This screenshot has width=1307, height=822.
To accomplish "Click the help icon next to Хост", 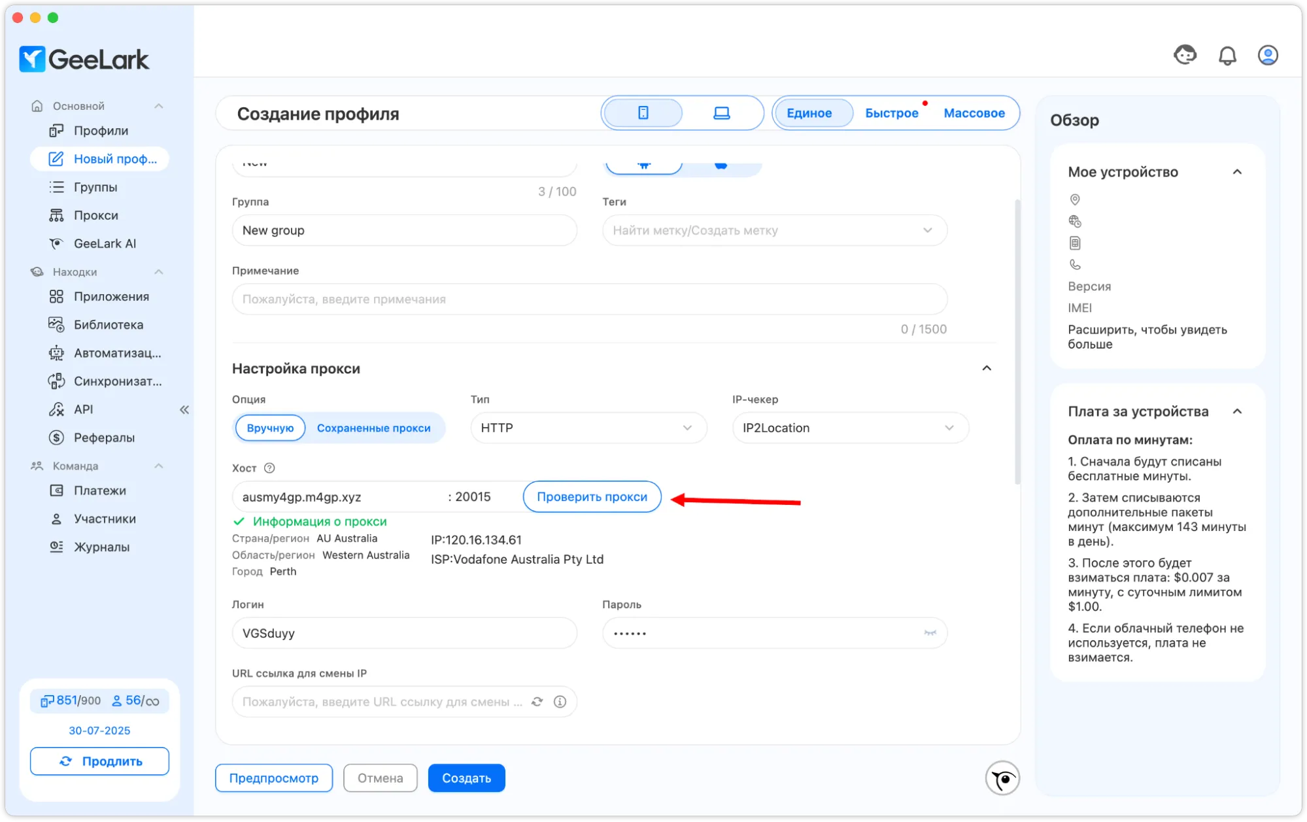I will [269, 468].
